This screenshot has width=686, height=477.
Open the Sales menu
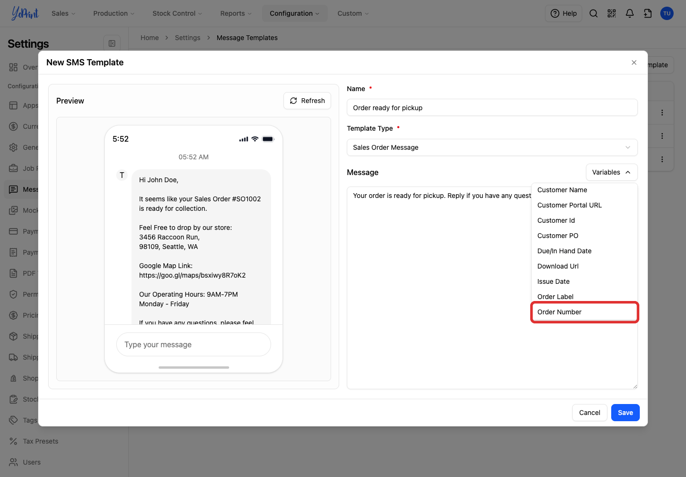click(63, 13)
